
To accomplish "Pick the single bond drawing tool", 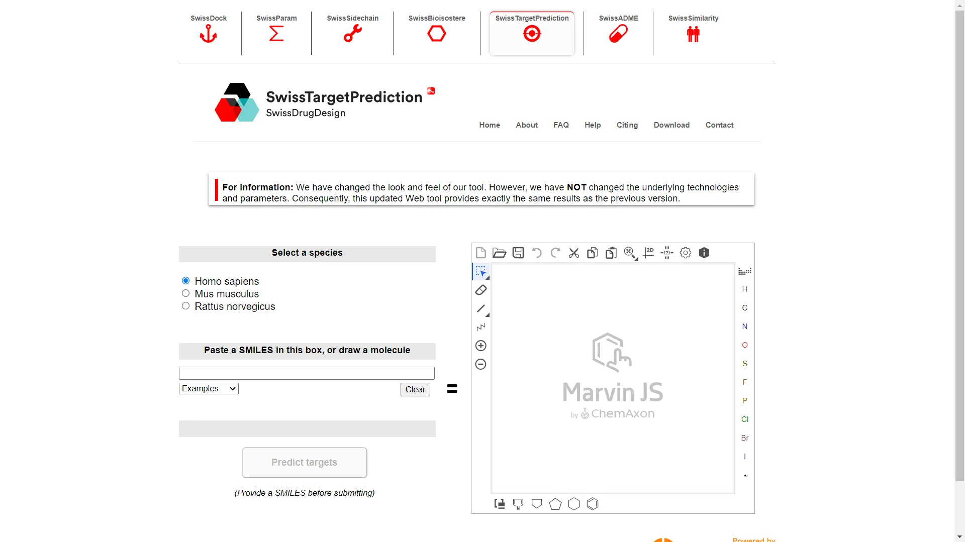I will tap(480, 308).
